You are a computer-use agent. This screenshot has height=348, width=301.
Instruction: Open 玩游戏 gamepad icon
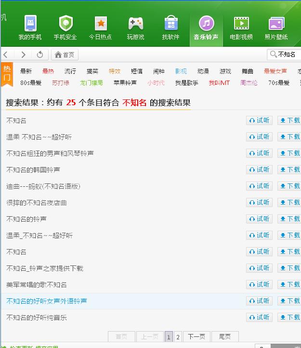(x=135, y=23)
